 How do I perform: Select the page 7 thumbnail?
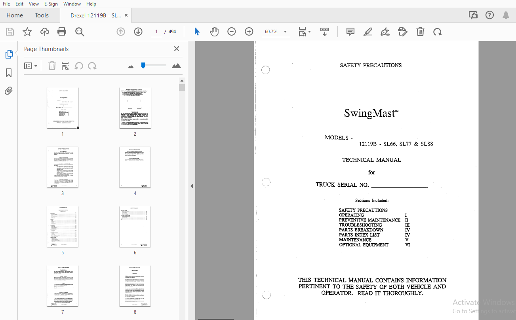[x=63, y=286]
